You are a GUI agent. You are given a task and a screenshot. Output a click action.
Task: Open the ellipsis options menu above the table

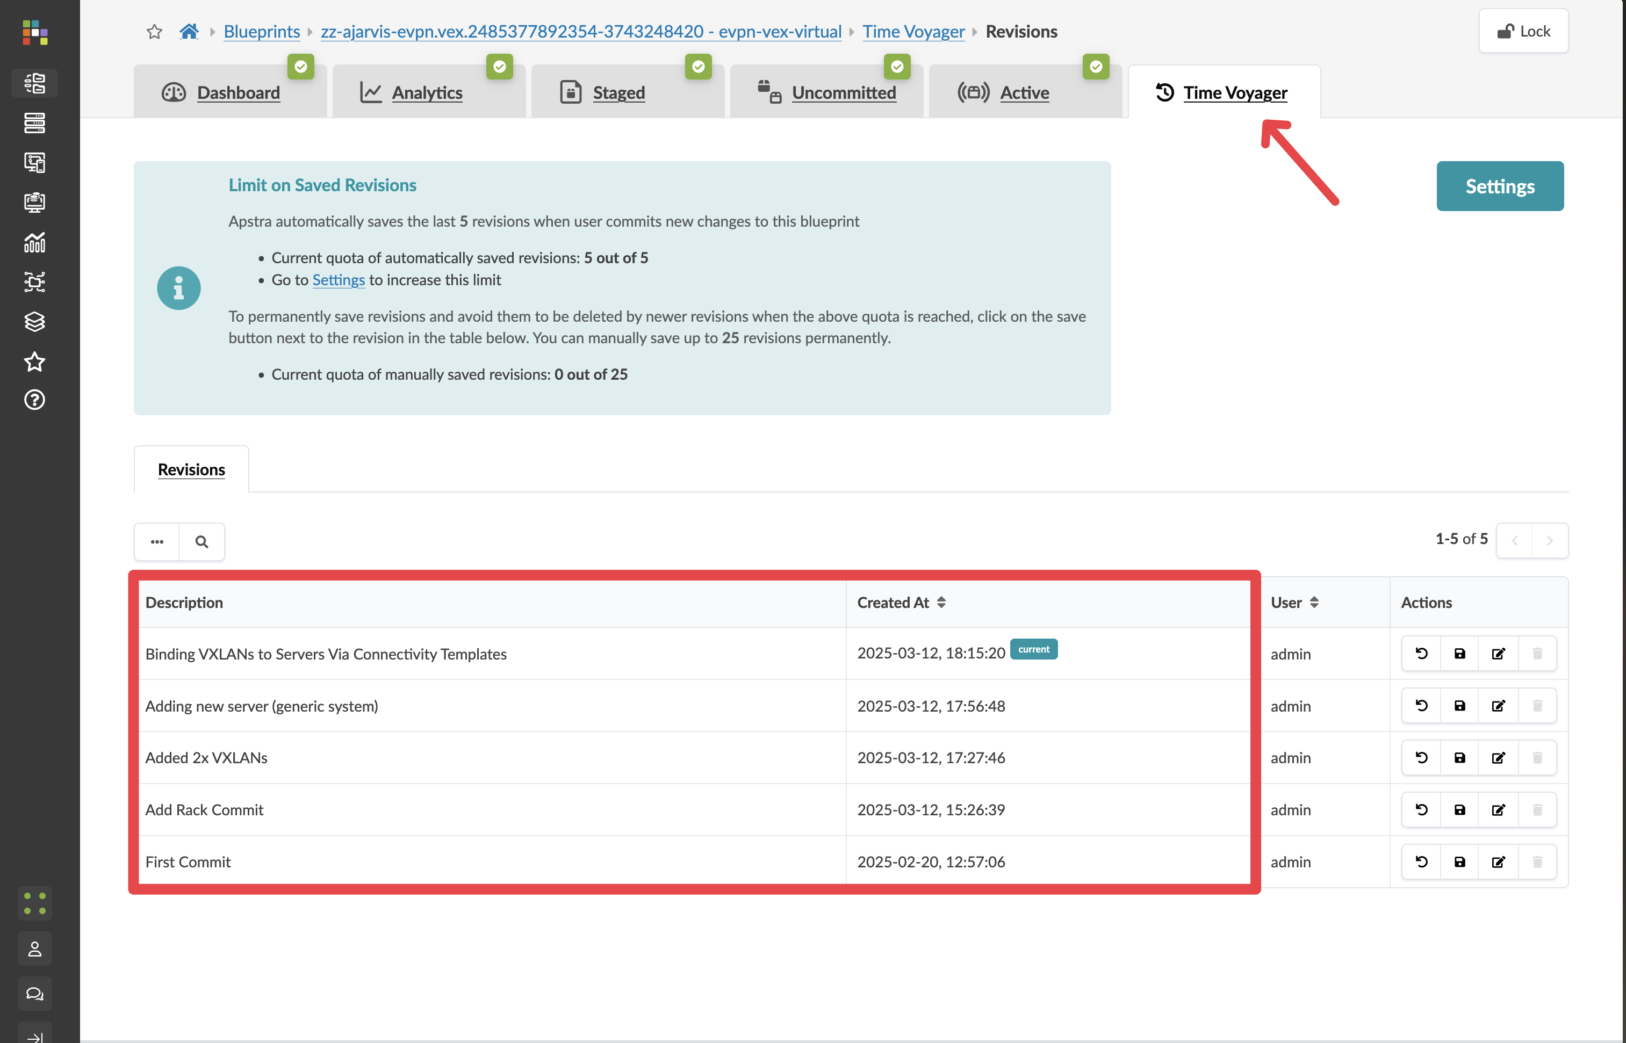click(x=156, y=542)
